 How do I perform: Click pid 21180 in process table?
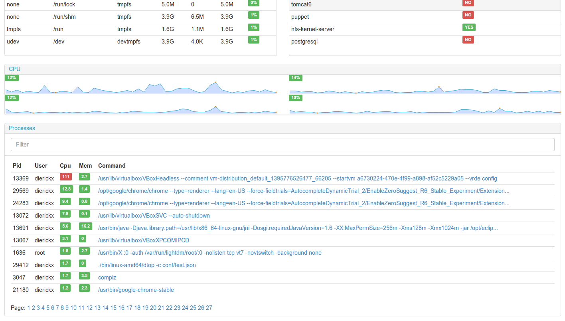(x=21, y=290)
